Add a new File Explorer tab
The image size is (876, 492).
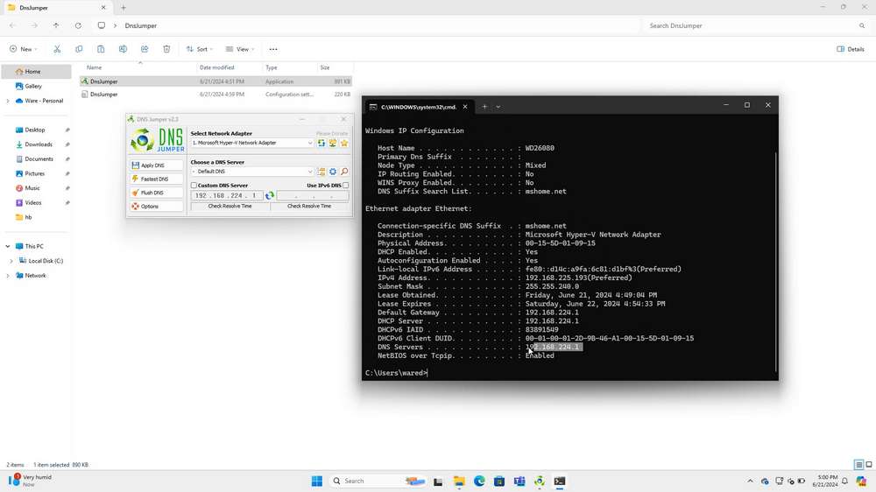tap(124, 8)
